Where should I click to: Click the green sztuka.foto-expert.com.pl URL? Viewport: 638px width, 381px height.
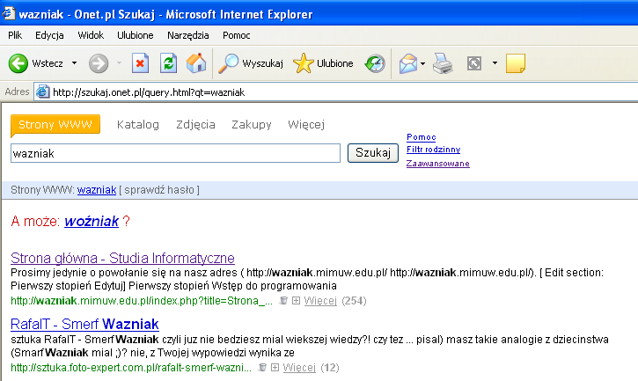[131, 368]
